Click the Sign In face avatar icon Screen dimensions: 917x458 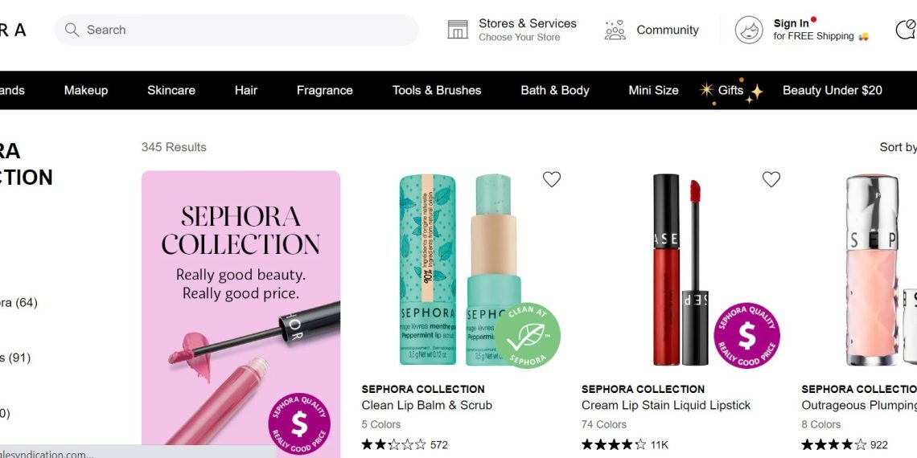(x=748, y=30)
